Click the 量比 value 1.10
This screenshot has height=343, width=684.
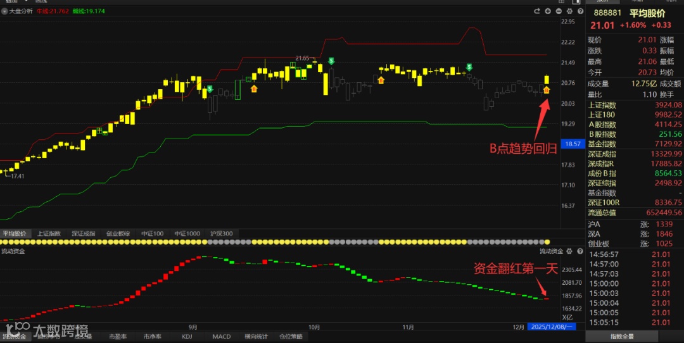point(650,94)
